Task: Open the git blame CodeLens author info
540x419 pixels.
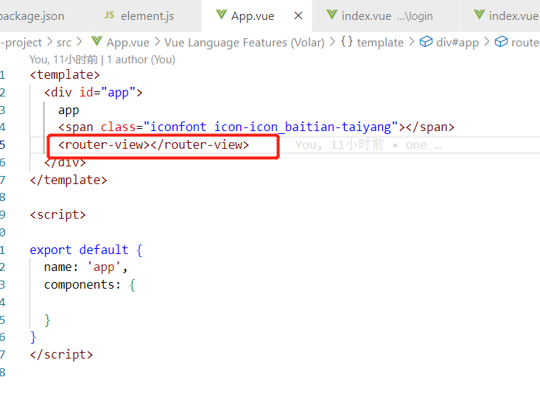Action: coord(102,60)
